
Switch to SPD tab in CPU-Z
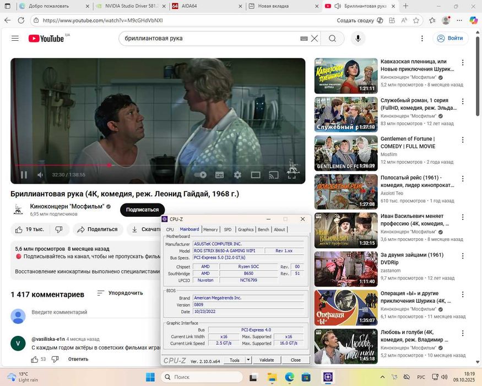[228, 229]
